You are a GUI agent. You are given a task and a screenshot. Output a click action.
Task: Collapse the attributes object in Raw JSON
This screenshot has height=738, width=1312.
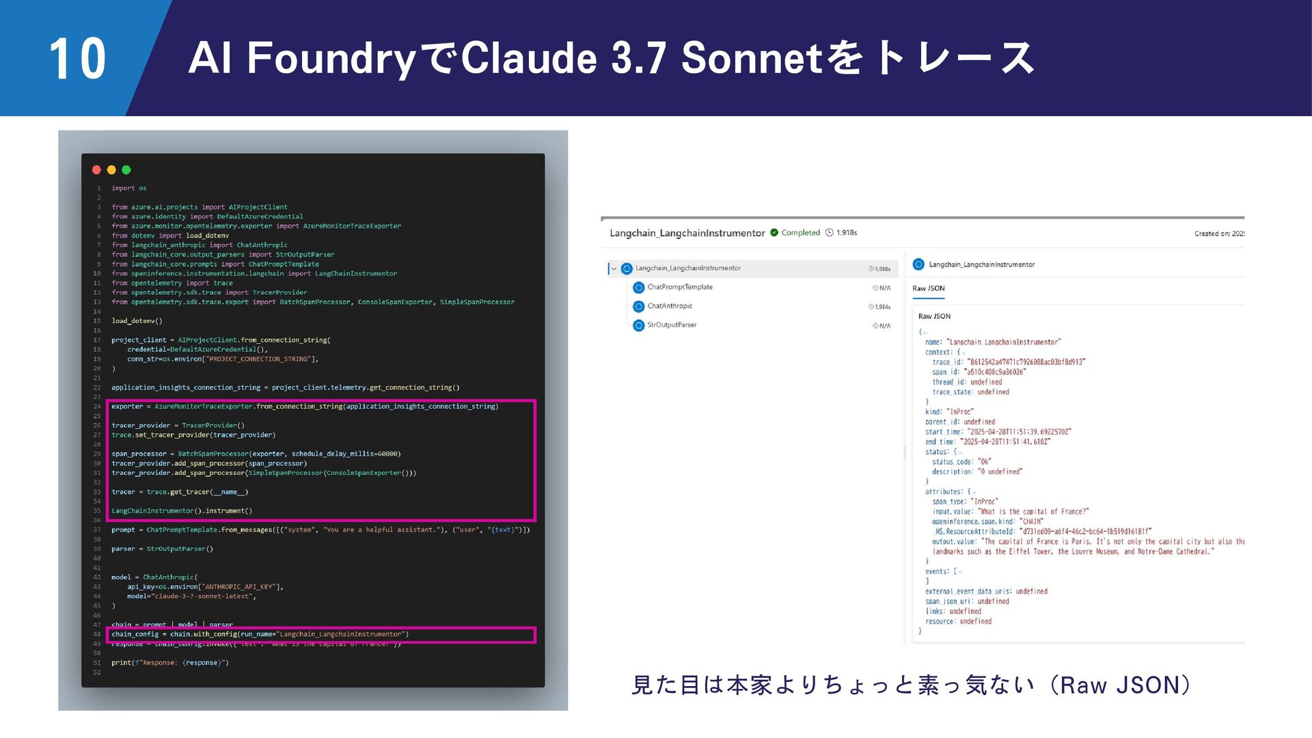974,492
